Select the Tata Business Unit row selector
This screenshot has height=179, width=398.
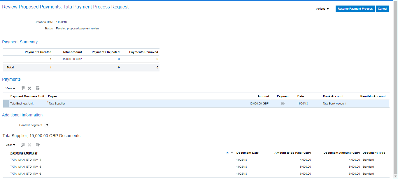(x=6, y=104)
